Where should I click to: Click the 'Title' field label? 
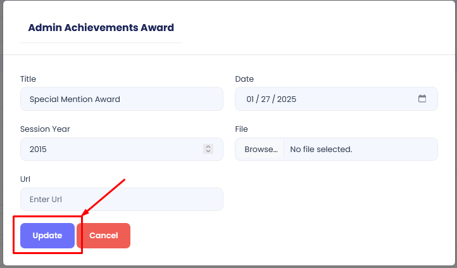(28, 79)
